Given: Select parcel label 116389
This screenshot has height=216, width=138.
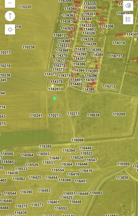Looking at the screenshot, I should coord(45,146).
